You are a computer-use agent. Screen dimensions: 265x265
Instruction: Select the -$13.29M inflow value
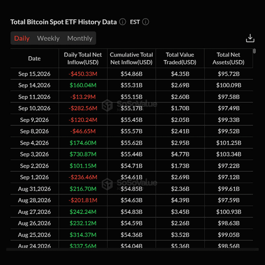tap(83, 97)
